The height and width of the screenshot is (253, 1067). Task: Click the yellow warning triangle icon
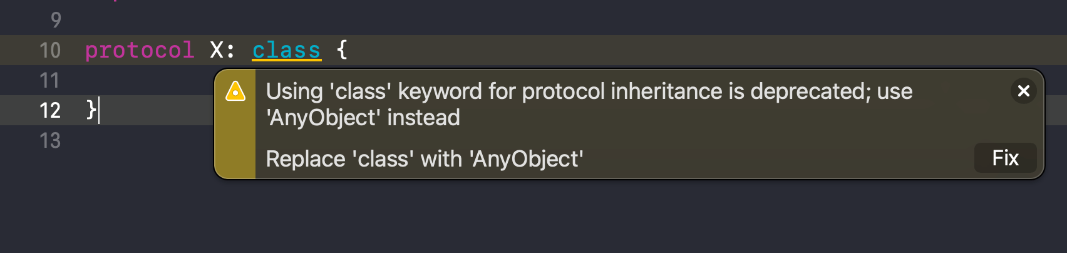(235, 91)
